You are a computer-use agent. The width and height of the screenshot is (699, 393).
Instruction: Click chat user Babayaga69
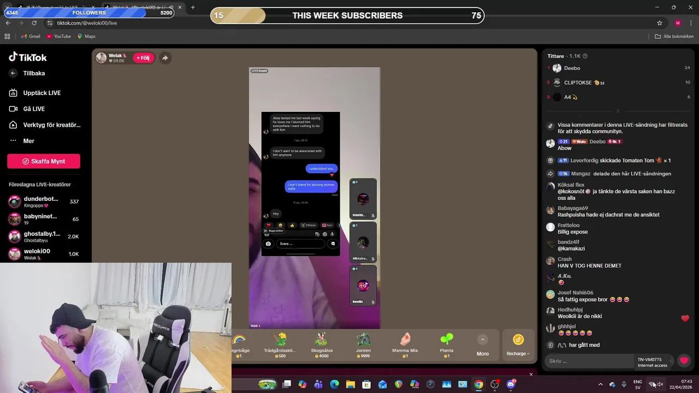coord(572,208)
